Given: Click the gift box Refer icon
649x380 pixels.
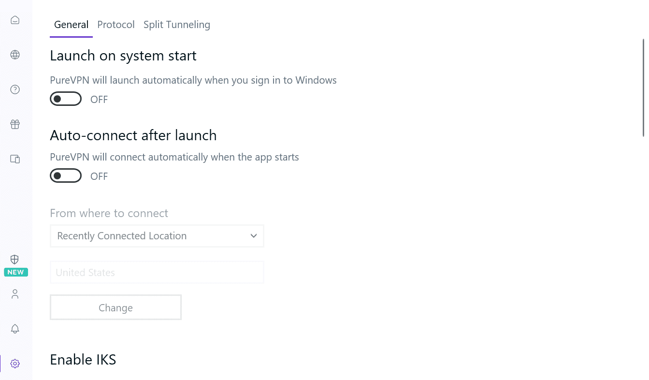Looking at the screenshot, I should tap(15, 124).
